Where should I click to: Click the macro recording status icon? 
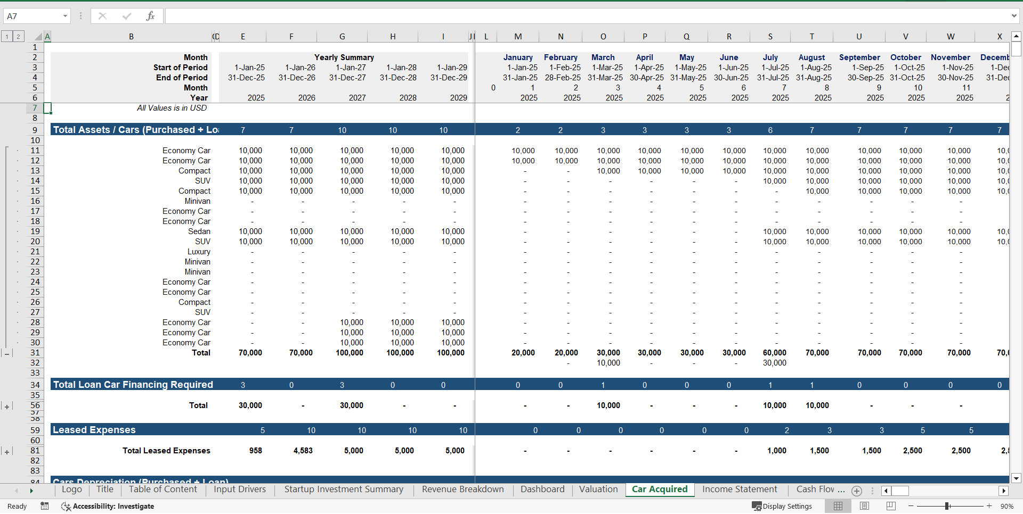click(x=45, y=506)
